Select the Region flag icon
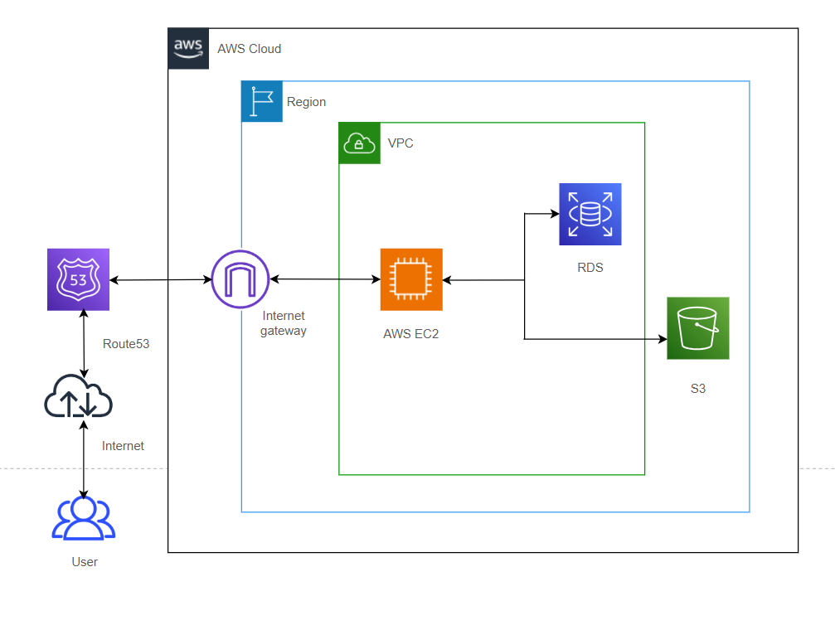Screen dimensions: 835x625 click(262, 101)
